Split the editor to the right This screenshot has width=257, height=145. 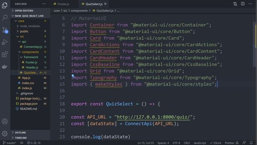pos(243,4)
